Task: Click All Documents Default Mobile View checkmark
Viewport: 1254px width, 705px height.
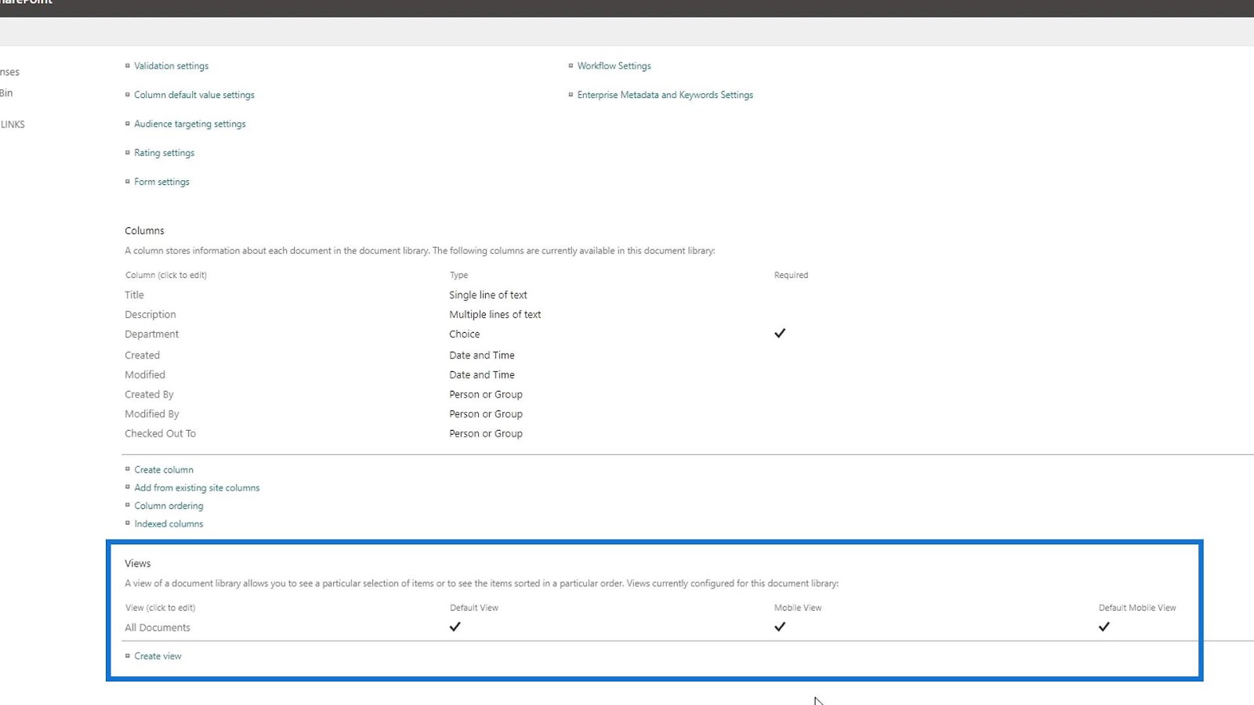Action: 1104,627
